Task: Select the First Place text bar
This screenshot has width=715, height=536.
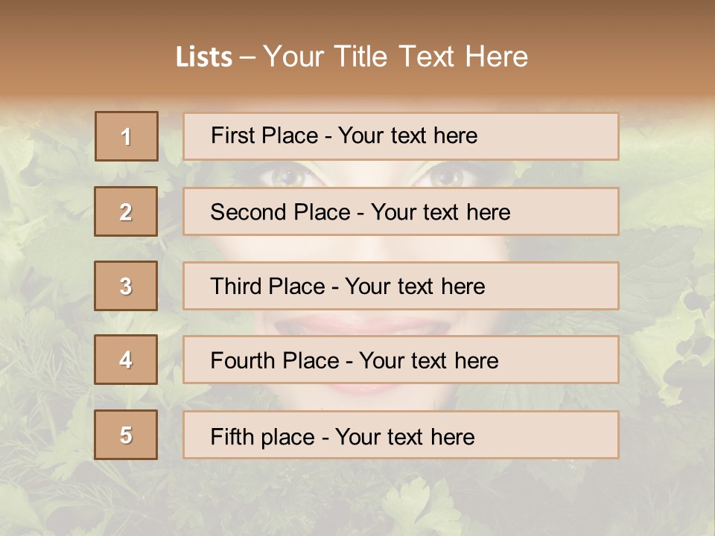Action: click(401, 136)
